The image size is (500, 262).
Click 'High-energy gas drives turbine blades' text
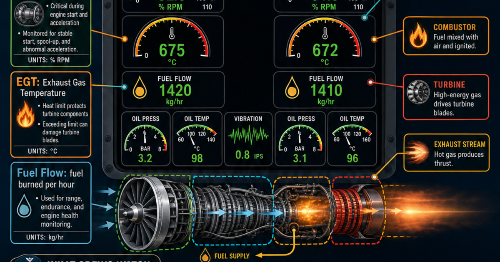[457, 104]
